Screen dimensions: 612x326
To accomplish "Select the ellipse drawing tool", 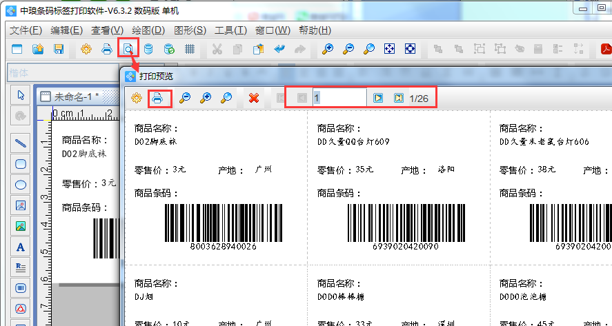I will [21, 185].
